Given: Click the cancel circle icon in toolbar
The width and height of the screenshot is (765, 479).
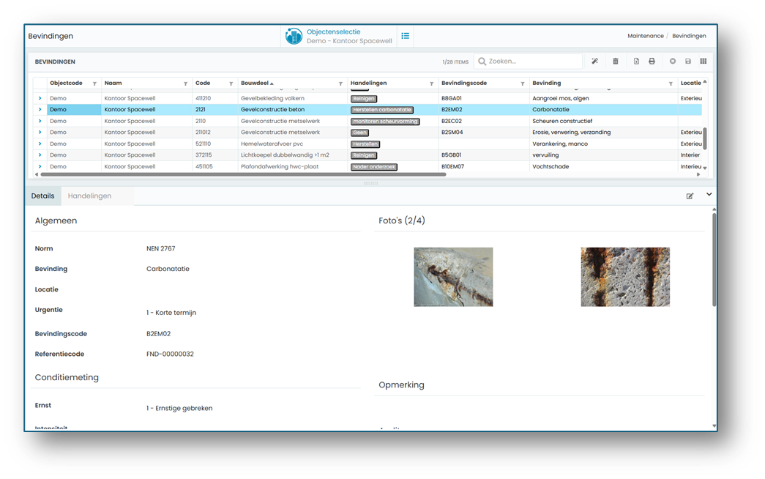Looking at the screenshot, I should pos(673,62).
